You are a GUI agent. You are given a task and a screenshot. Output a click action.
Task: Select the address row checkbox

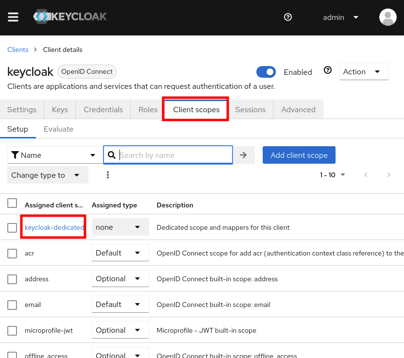point(12,279)
